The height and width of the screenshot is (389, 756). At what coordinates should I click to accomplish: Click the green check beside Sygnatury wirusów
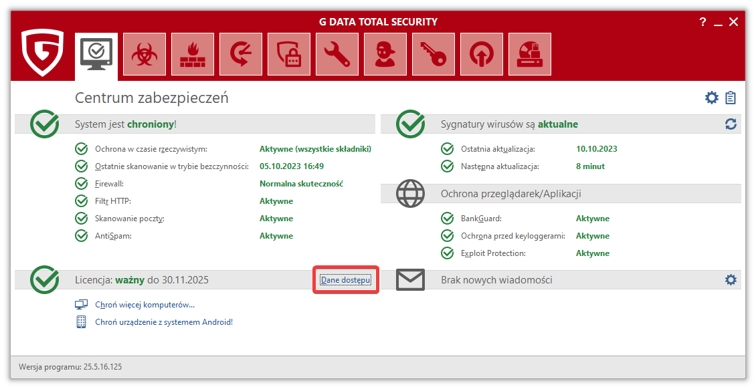(x=410, y=124)
